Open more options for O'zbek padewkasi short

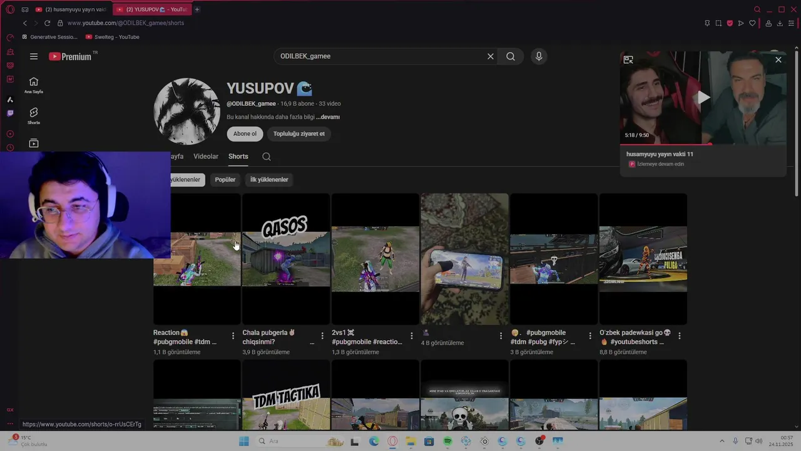pyautogui.click(x=680, y=336)
